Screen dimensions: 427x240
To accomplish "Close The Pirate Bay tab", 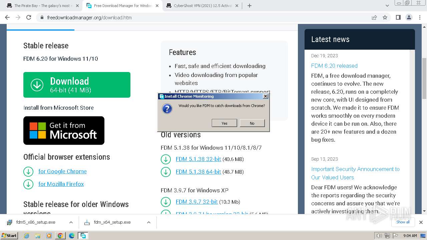I will tap(77, 6).
